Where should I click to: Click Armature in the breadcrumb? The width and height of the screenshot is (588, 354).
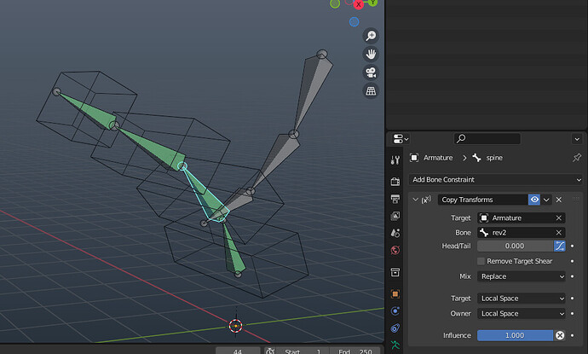click(438, 158)
